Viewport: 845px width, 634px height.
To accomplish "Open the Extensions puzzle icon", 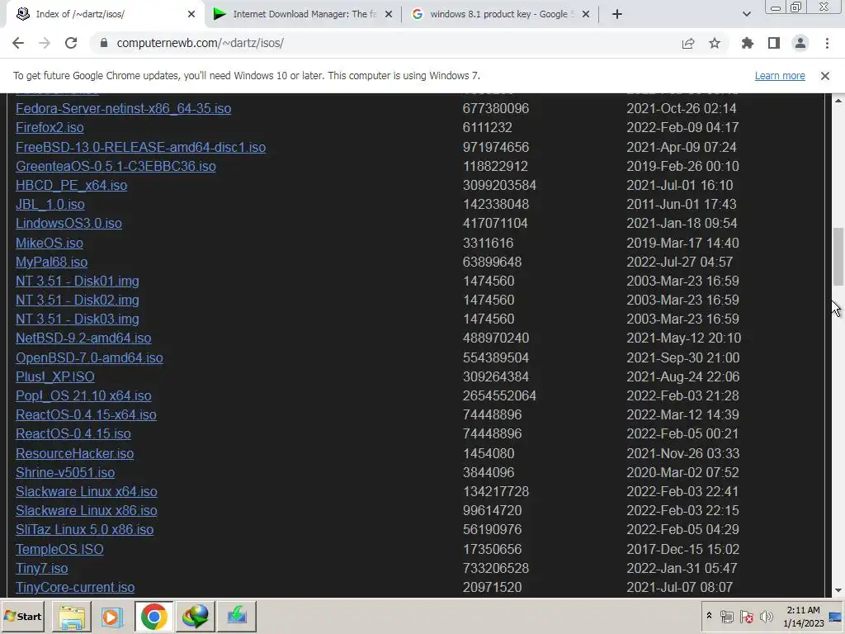I will tap(747, 43).
